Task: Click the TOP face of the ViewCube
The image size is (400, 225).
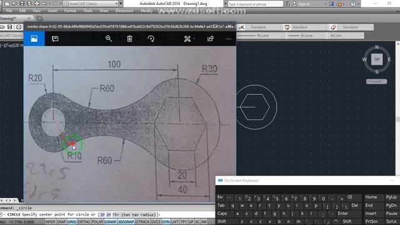Action: pyautogui.click(x=377, y=59)
